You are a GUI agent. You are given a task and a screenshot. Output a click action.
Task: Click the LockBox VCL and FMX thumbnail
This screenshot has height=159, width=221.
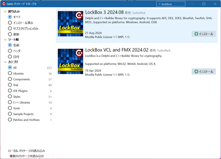70,62
